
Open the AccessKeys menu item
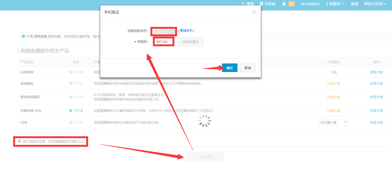[310, 4]
